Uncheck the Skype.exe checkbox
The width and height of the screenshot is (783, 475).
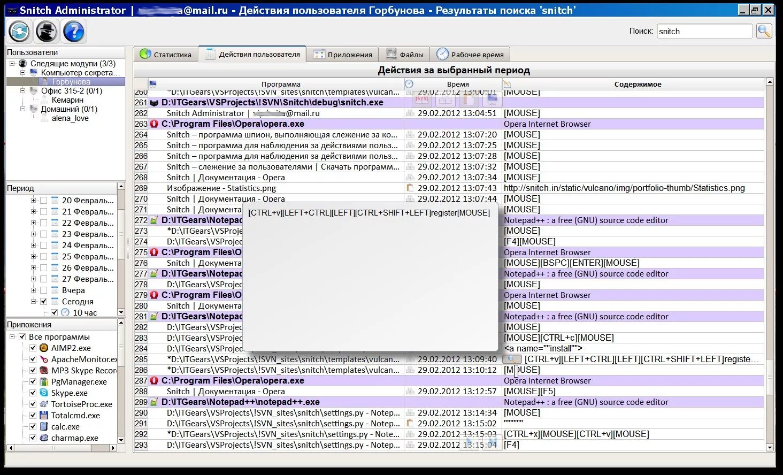click(33, 393)
